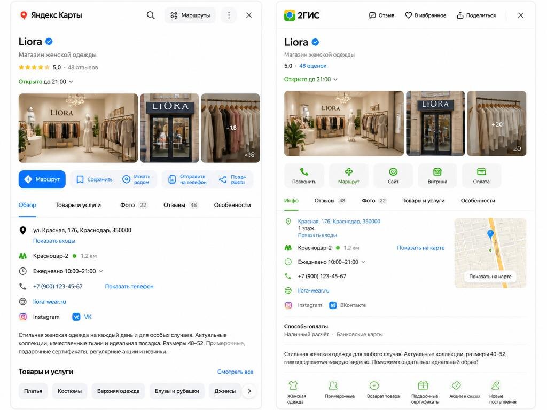
Task: Open the Фото 22 tab in 2GIS
Action: click(374, 201)
